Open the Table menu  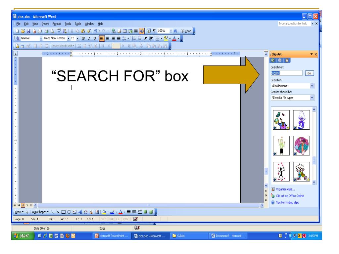click(78, 24)
